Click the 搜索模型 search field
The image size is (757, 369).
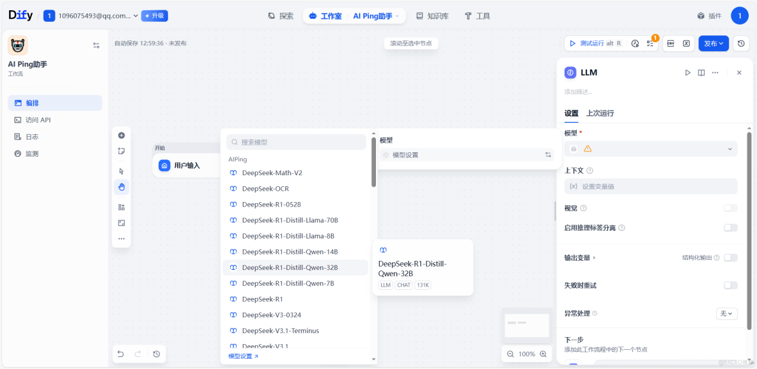tap(295, 141)
